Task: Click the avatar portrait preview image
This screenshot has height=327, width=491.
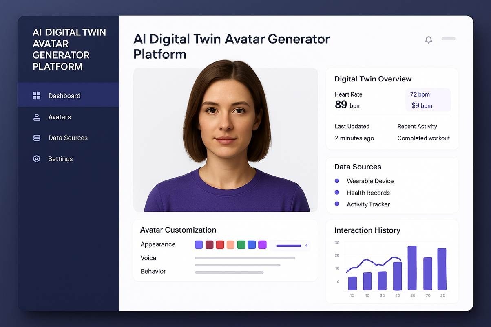Action: point(226,140)
